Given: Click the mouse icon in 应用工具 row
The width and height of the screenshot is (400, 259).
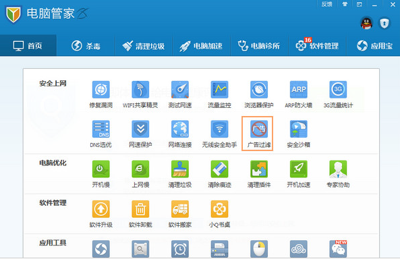Looking at the screenshot, I should [259, 249].
